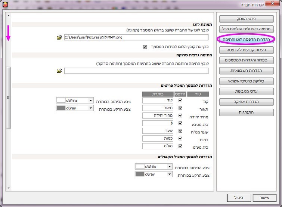The width and height of the screenshot is (282, 207).
Task: Switch to הגדרות חשבונאיות section
Action: coord(247,71)
